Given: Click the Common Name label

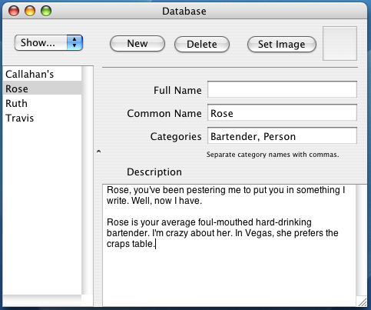Looking at the screenshot, I should click(164, 113).
